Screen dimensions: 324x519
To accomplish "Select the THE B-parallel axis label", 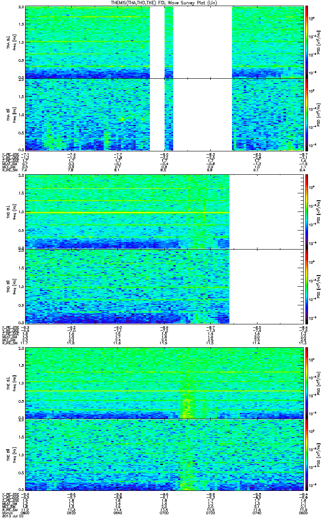I will (x=9, y=454).
